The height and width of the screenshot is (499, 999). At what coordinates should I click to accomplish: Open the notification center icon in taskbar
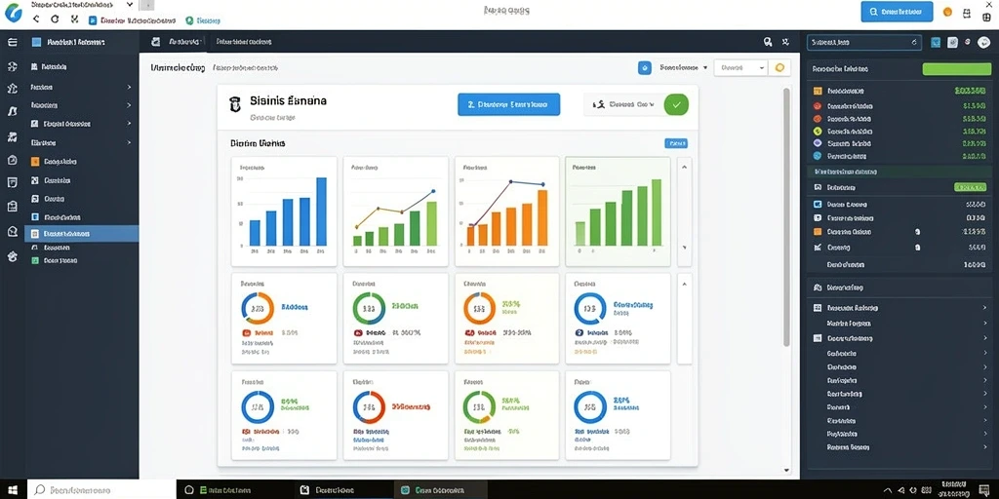click(985, 489)
